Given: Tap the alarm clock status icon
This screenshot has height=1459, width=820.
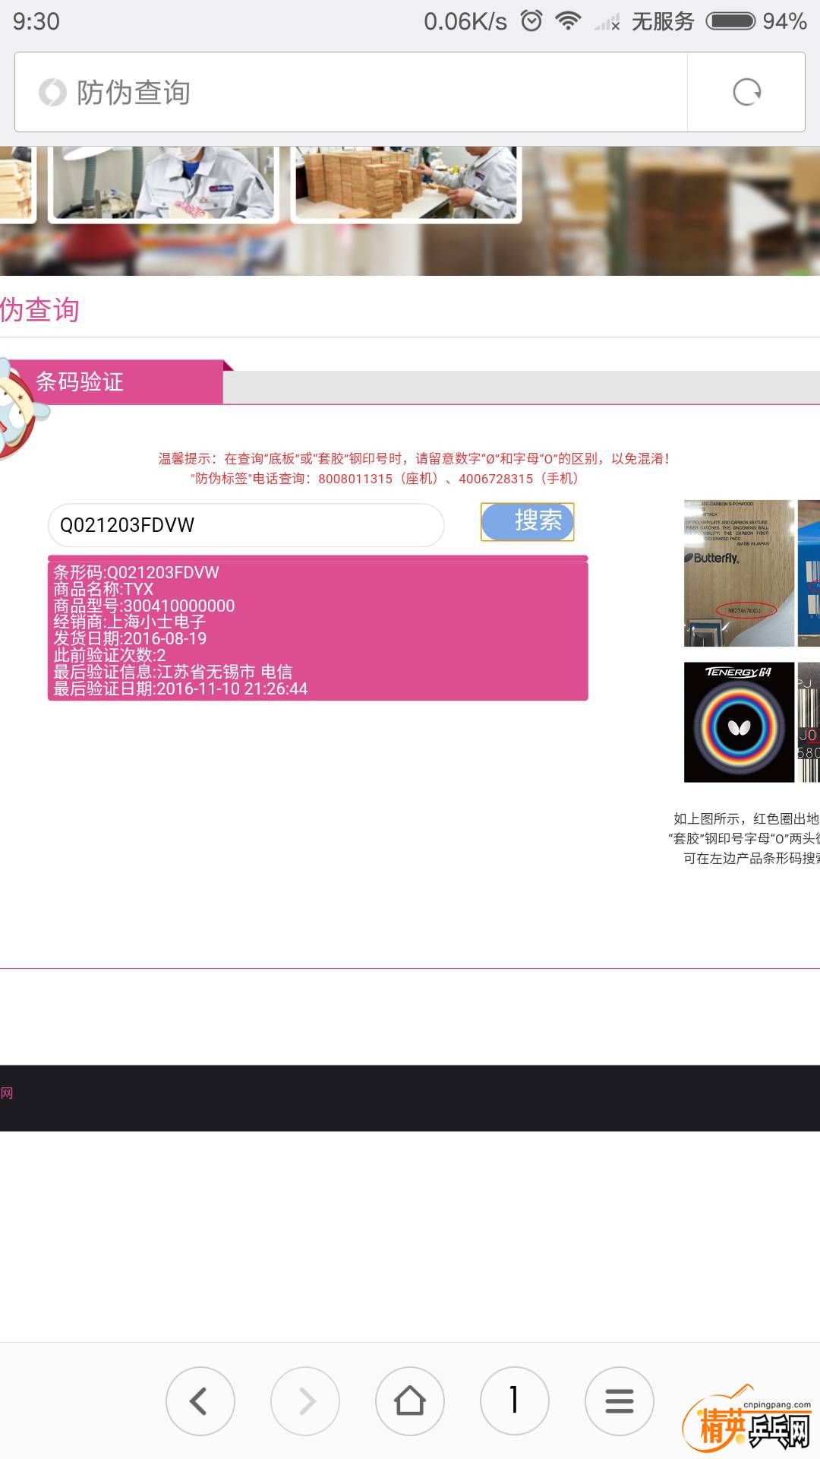Looking at the screenshot, I should tap(531, 21).
